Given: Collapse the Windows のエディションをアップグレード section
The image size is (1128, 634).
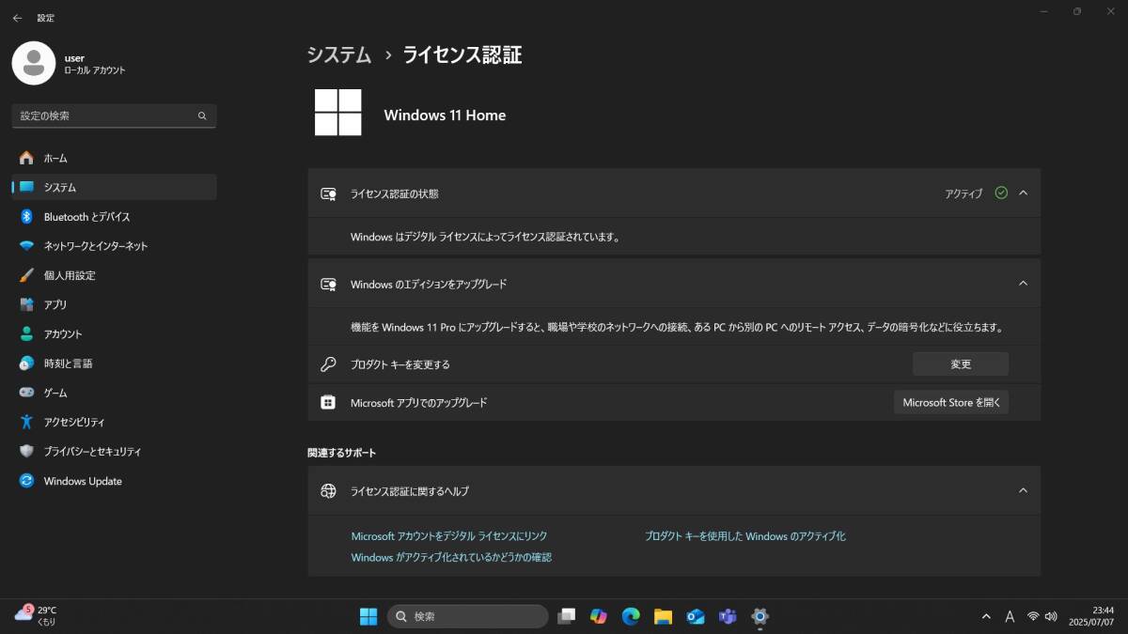Looking at the screenshot, I should point(1024,283).
